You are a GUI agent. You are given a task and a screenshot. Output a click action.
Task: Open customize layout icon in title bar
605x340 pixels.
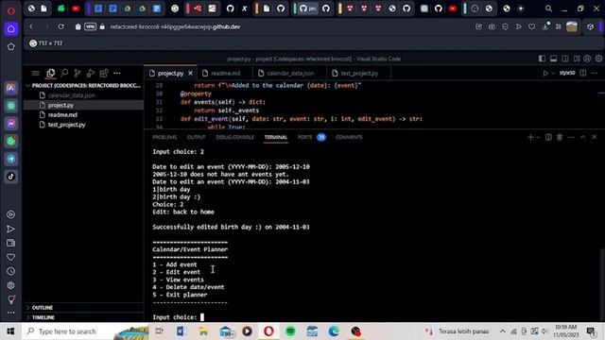click(x=577, y=59)
